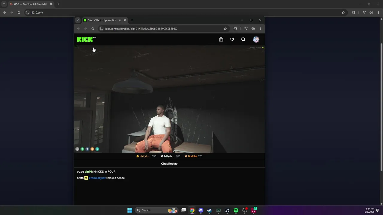The height and width of the screenshot is (215, 383).
Task: Click the Saab clip video player
Action: tap(169, 99)
